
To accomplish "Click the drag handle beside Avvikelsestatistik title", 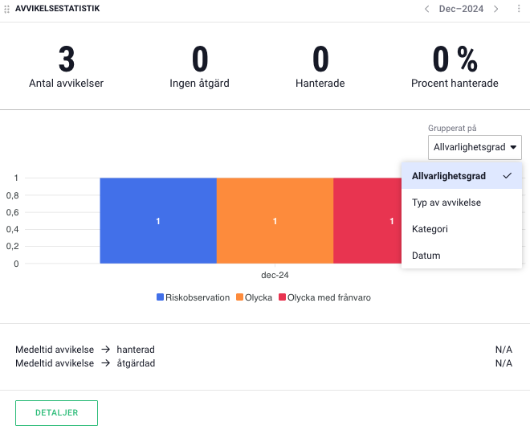I will click(x=7, y=9).
